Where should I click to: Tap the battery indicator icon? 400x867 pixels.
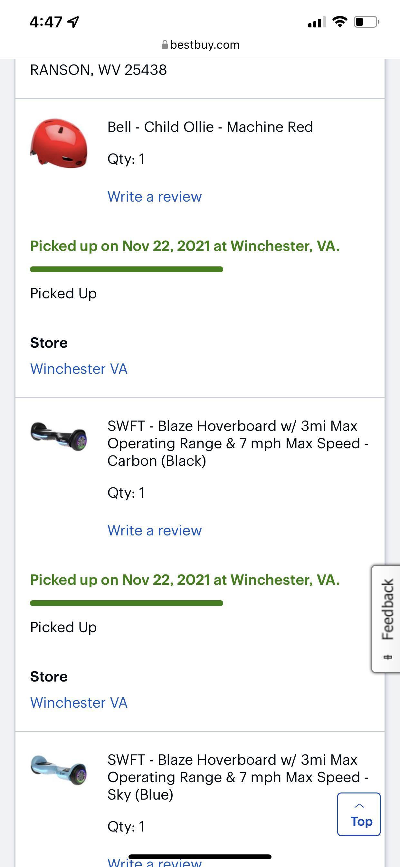click(x=366, y=22)
